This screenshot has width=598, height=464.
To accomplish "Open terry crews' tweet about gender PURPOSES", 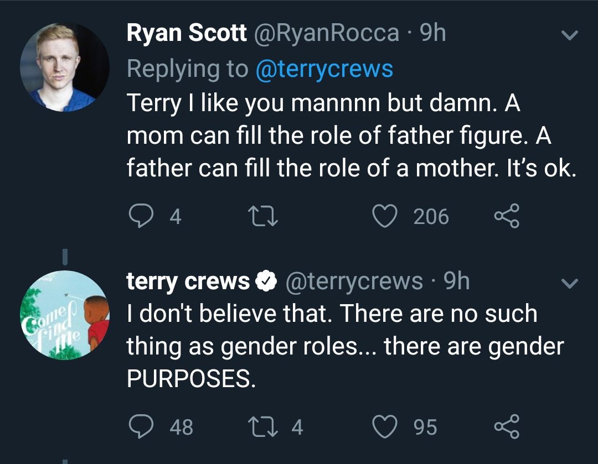I will click(344, 346).
